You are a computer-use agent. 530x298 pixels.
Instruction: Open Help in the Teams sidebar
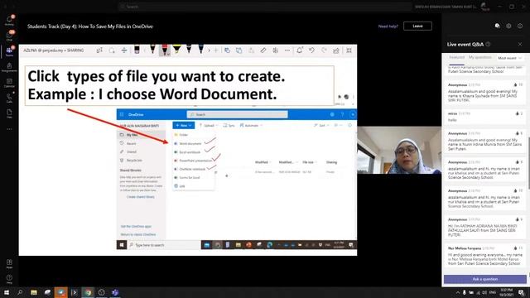point(9,279)
